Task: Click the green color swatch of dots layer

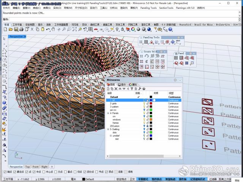Action: pyautogui.click(x=151, y=132)
